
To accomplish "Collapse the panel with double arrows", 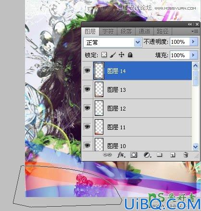I will (x=190, y=25).
